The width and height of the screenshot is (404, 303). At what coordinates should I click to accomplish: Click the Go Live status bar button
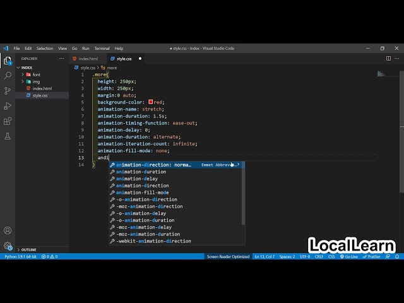pyautogui.click(x=349, y=257)
